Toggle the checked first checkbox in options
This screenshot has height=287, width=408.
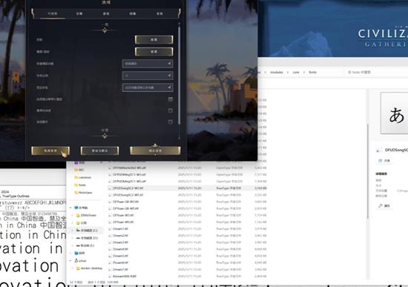pos(171,99)
